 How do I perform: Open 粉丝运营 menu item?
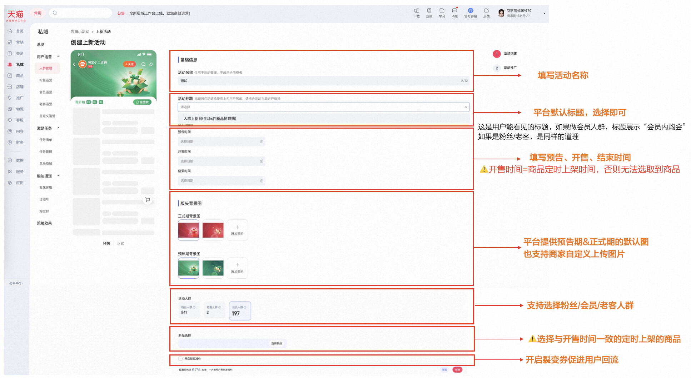point(46,80)
